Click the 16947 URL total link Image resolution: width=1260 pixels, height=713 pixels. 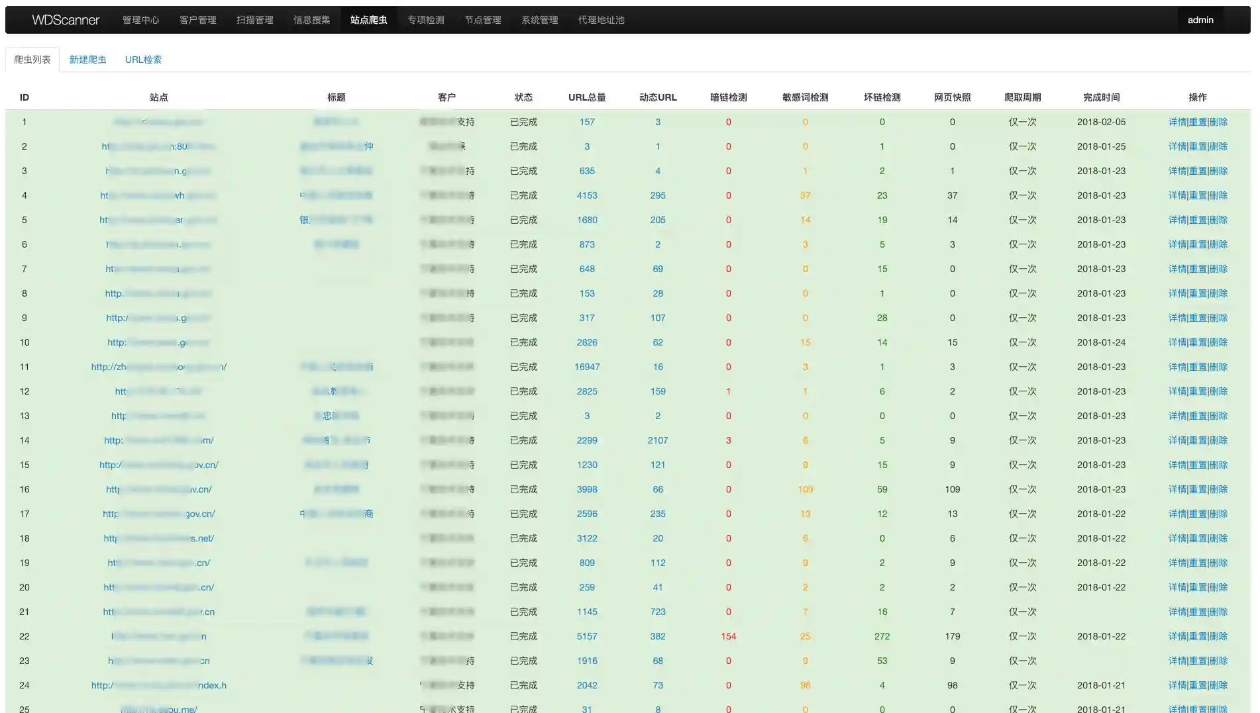point(587,367)
